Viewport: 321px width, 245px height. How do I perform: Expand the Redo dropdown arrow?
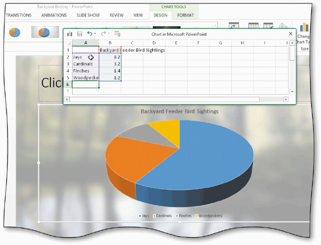pos(109,33)
